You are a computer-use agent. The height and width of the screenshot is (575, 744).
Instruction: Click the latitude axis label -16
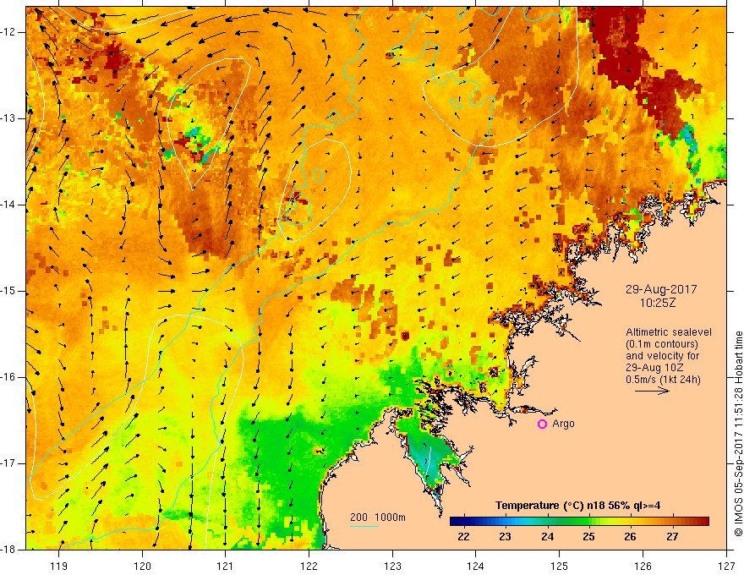(8, 377)
